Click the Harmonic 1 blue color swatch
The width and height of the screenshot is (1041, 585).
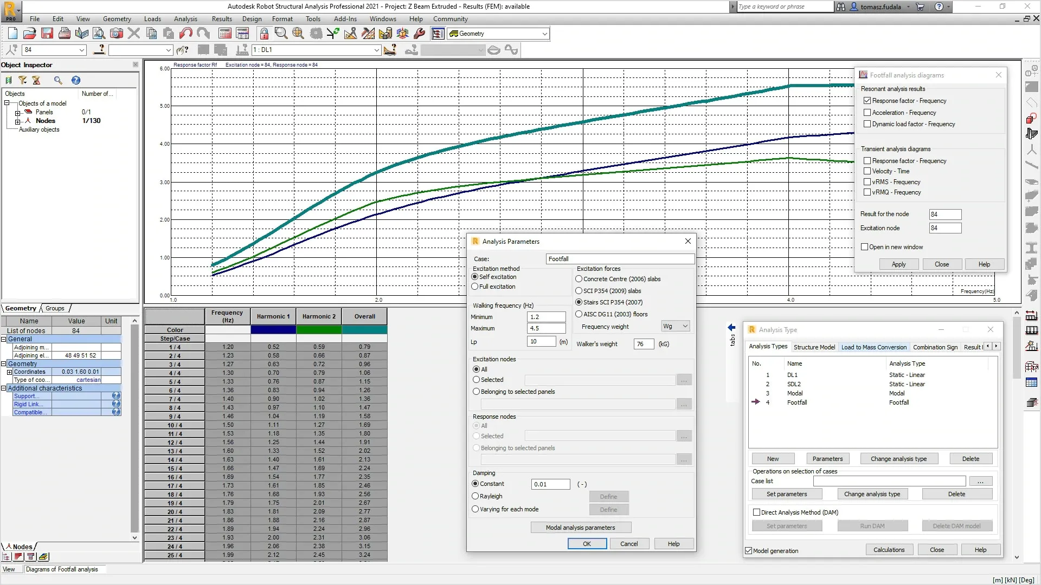coord(273,330)
